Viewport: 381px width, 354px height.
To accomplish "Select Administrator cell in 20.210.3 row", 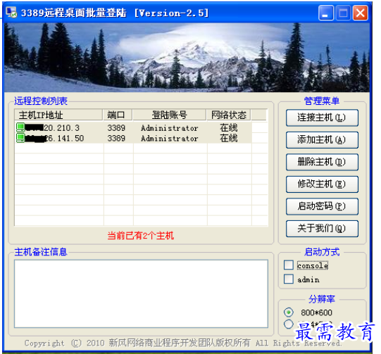I will pos(170,128).
